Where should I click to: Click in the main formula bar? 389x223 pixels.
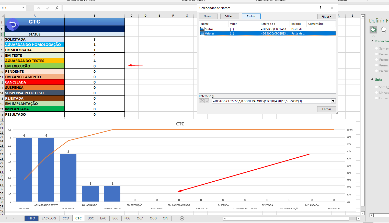click(130, 8)
